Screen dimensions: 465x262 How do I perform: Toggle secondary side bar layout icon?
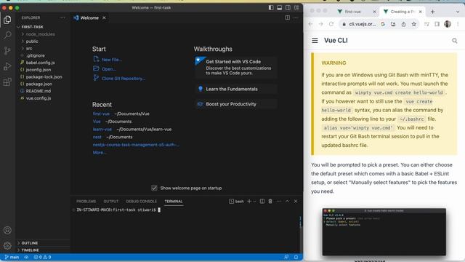288,8
